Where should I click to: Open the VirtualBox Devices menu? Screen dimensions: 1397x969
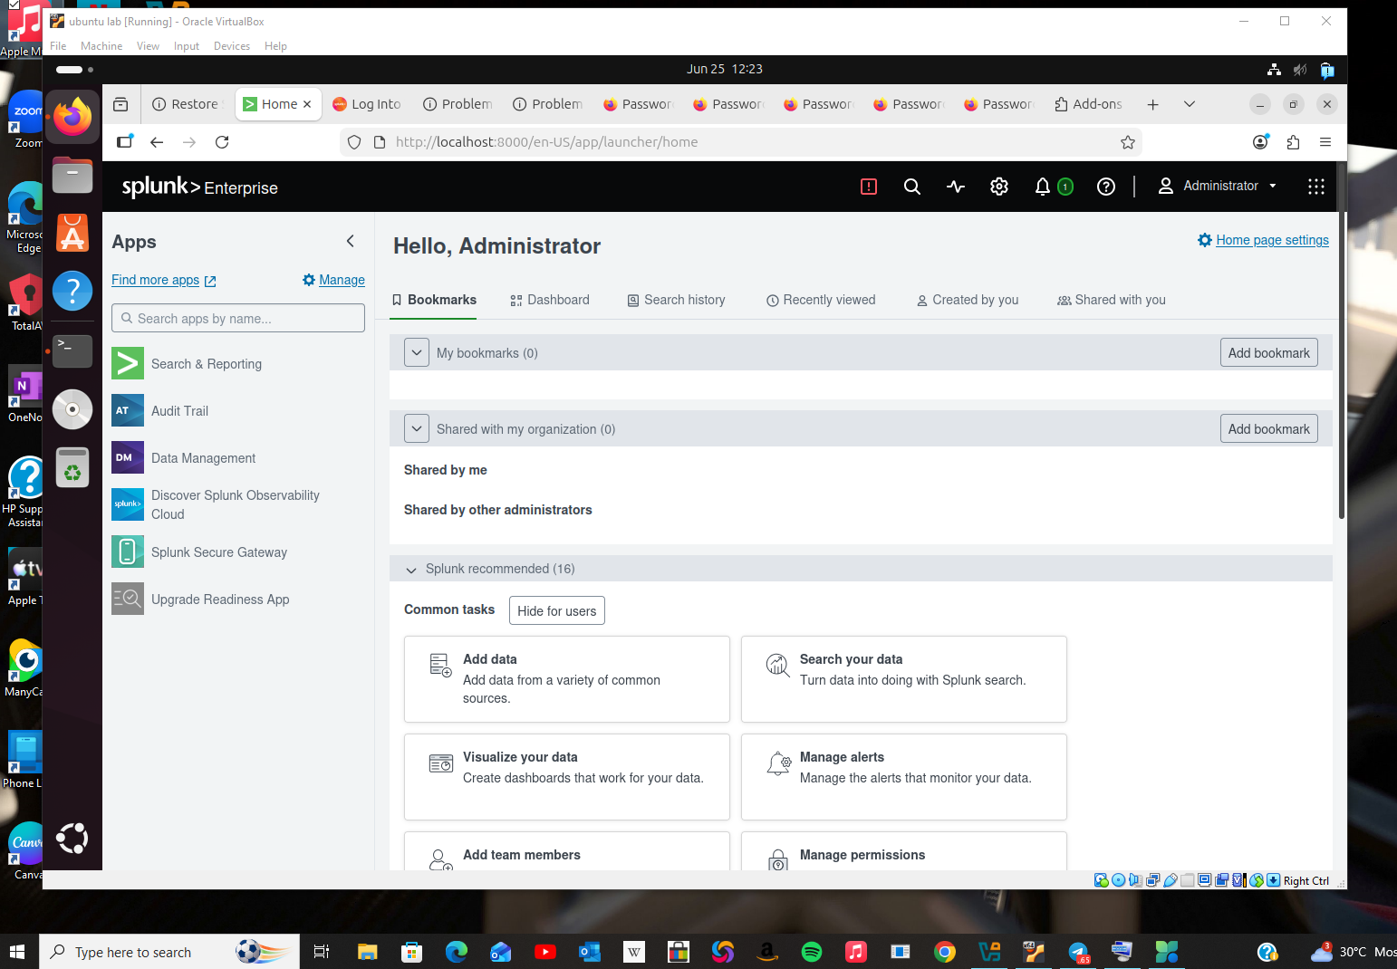point(231,46)
